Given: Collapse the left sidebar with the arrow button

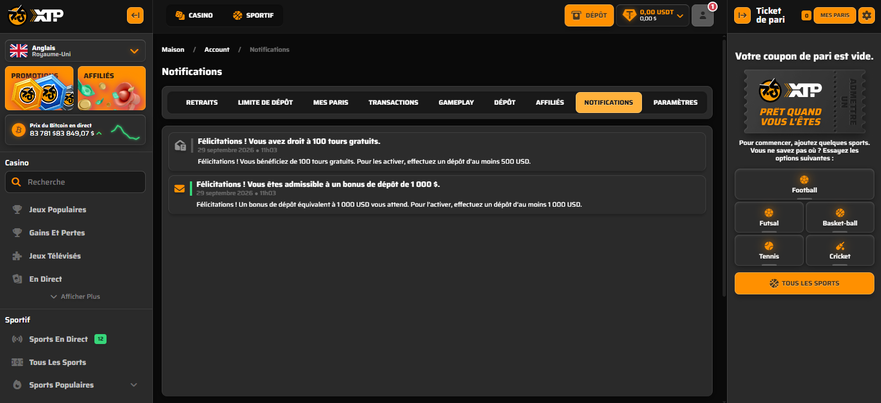Looking at the screenshot, I should [135, 15].
